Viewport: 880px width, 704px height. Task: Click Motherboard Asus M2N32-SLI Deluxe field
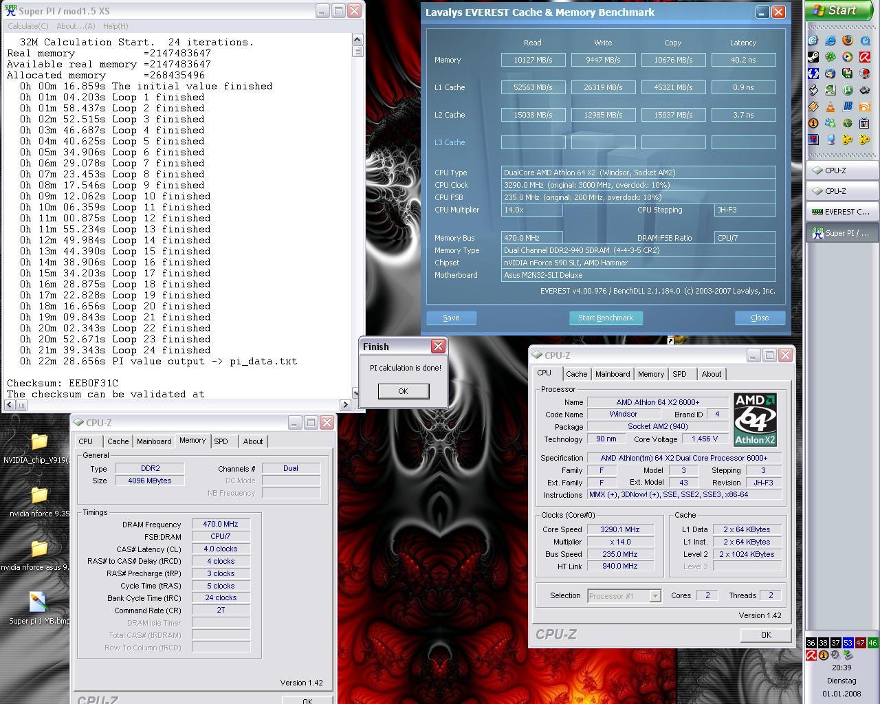[639, 275]
